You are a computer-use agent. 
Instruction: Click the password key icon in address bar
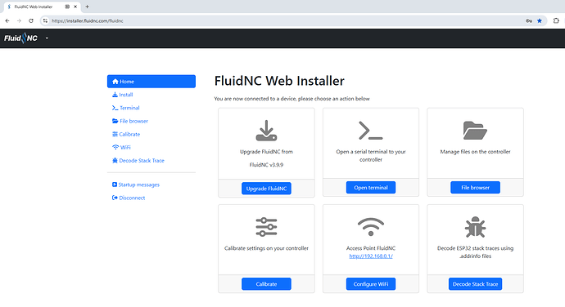coord(529,21)
